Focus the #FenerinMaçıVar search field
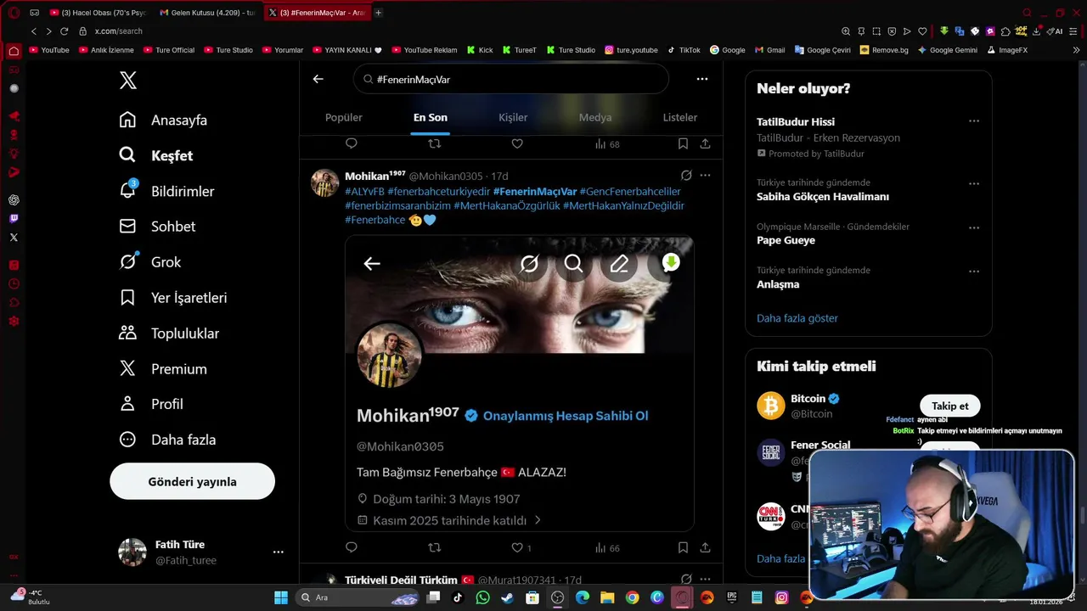This screenshot has width=1087, height=611. [x=511, y=79]
